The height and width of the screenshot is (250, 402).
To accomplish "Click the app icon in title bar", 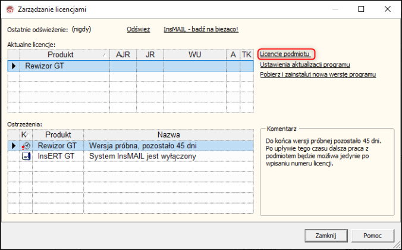I will pyautogui.click(x=9, y=10).
